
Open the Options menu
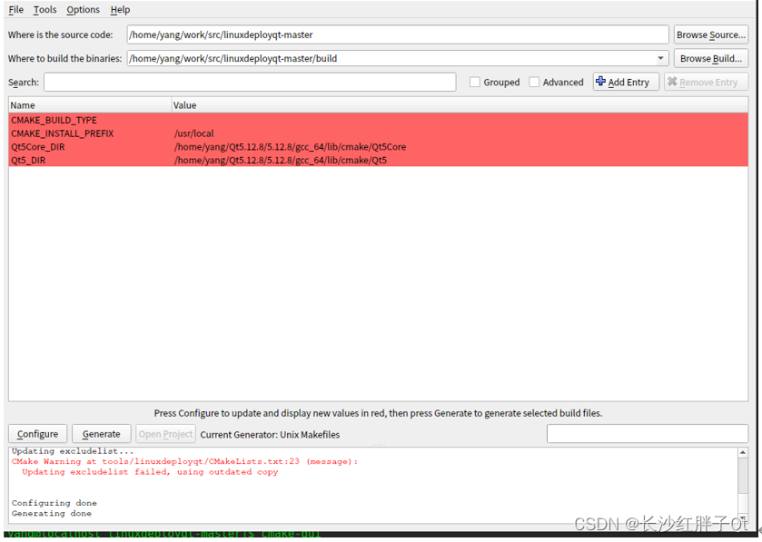click(83, 9)
